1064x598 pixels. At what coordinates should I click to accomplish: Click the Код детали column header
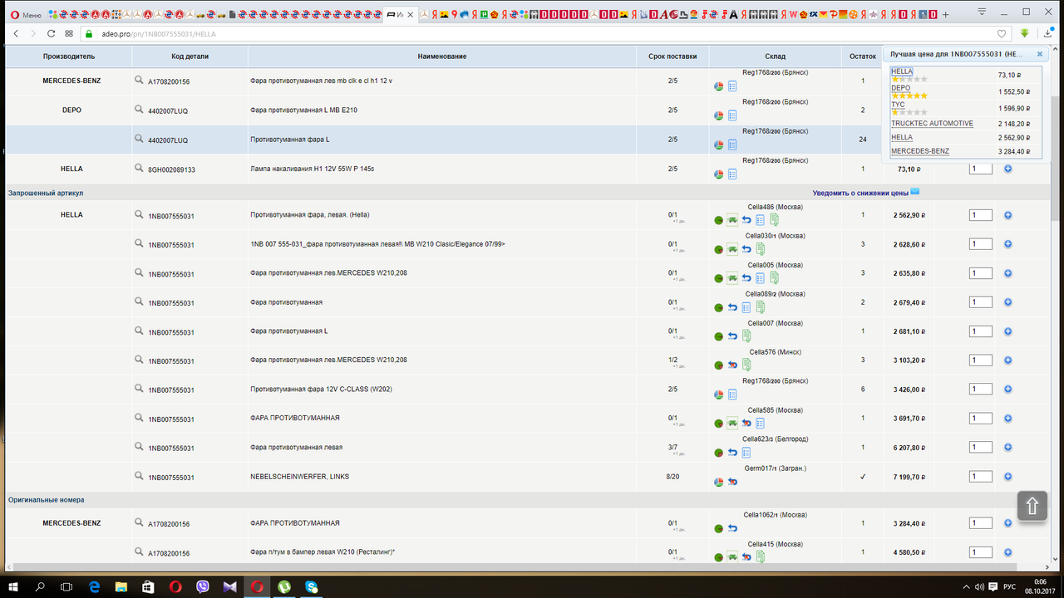(x=190, y=56)
